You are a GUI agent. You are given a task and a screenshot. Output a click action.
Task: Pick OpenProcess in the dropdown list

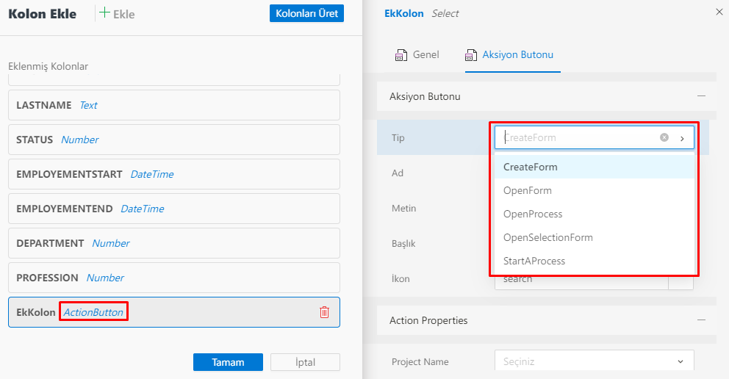click(x=532, y=214)
